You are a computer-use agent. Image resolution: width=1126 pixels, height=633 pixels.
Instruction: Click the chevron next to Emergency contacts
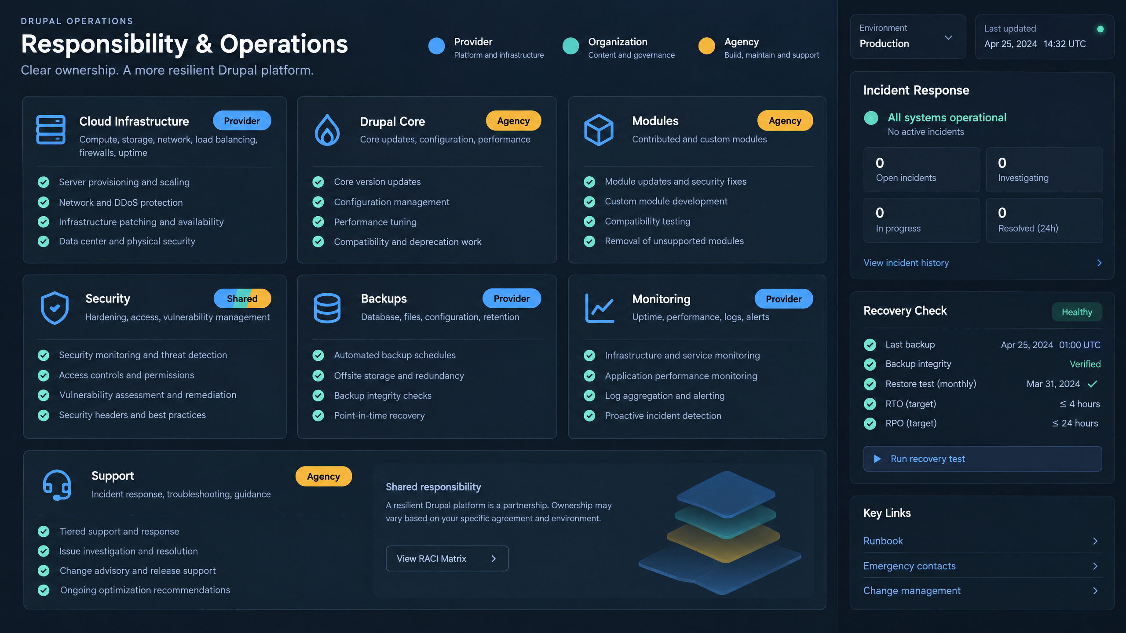[x=1095, y=566]
